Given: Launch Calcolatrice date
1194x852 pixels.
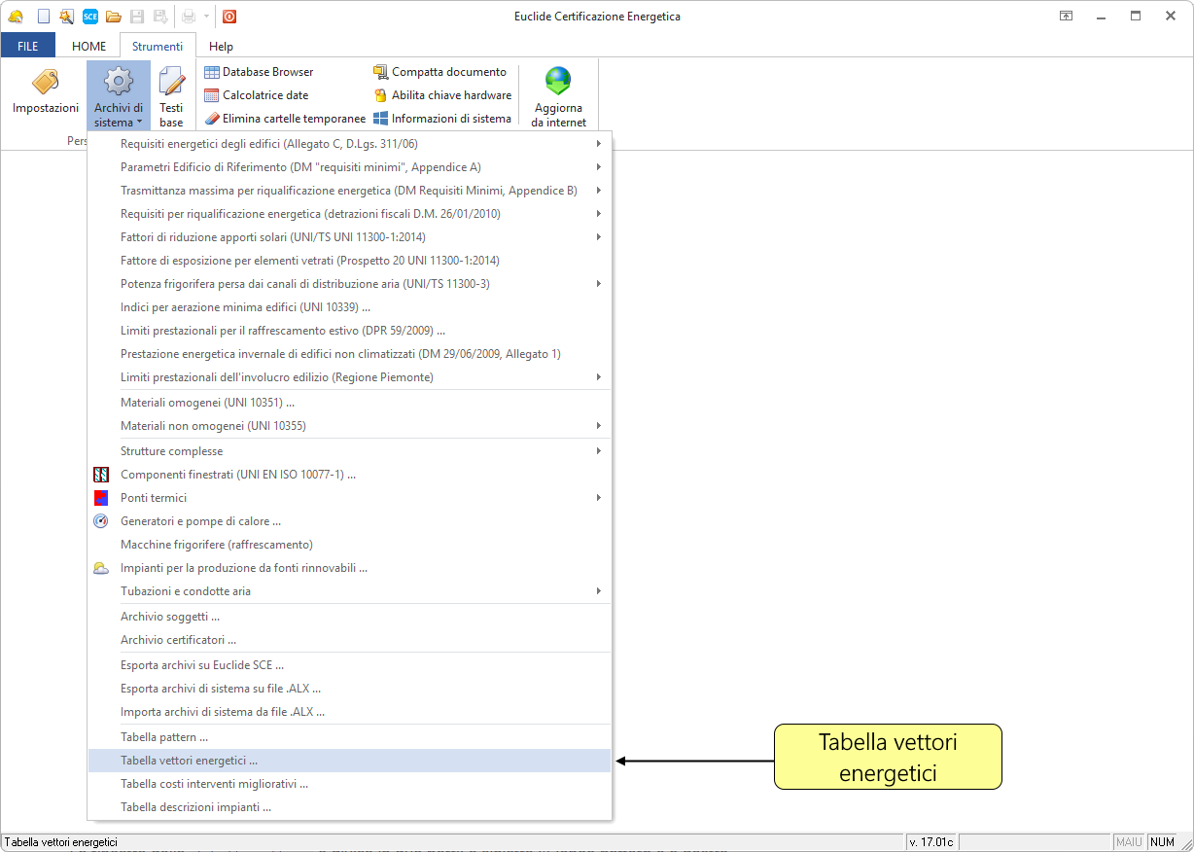Looking at the screenshot, I should tap(256, 95).
